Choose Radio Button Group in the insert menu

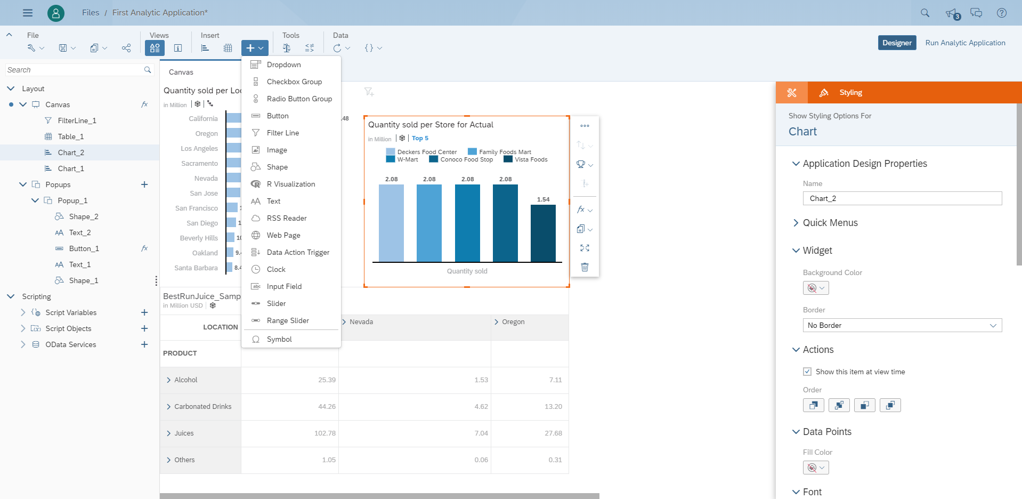[x=299, y=99]
